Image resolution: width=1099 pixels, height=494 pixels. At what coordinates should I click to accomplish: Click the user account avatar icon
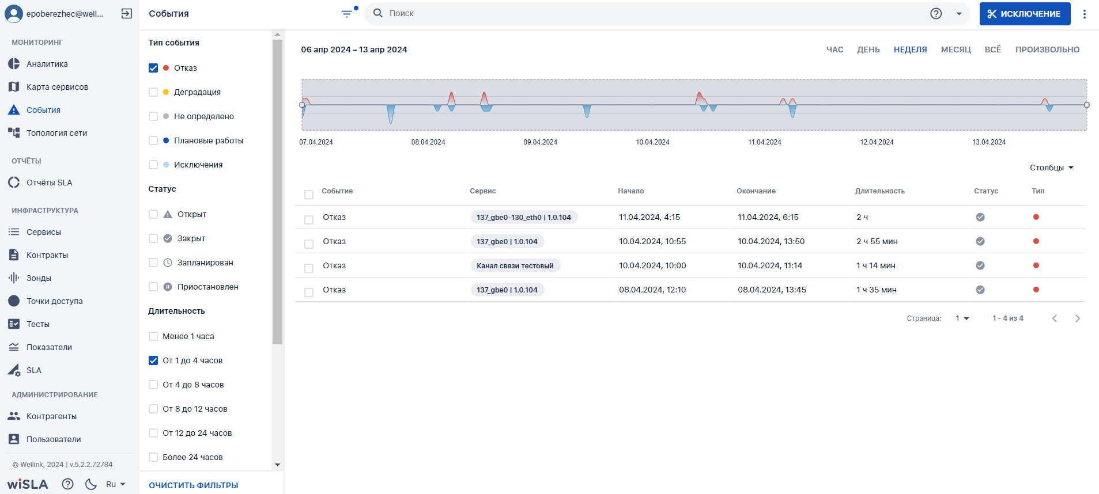tap(14, 14)
